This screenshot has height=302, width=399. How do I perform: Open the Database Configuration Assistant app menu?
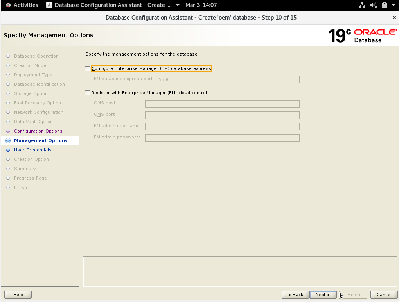pos(113,5)
